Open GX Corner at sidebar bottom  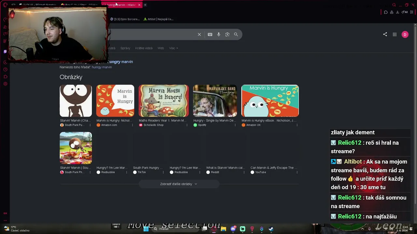point(5,213)
